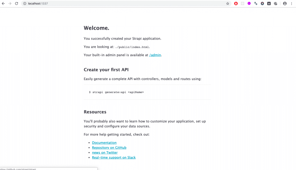Navigate back with the browser back arrow
Image resolution: width=296 pixels, height=170 pixels.
click(3, 4)
